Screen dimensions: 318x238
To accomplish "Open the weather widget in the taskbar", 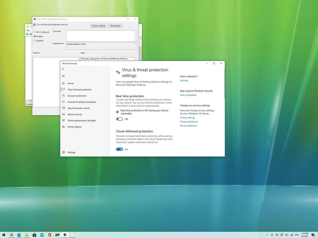I will [x=261, y=235].
